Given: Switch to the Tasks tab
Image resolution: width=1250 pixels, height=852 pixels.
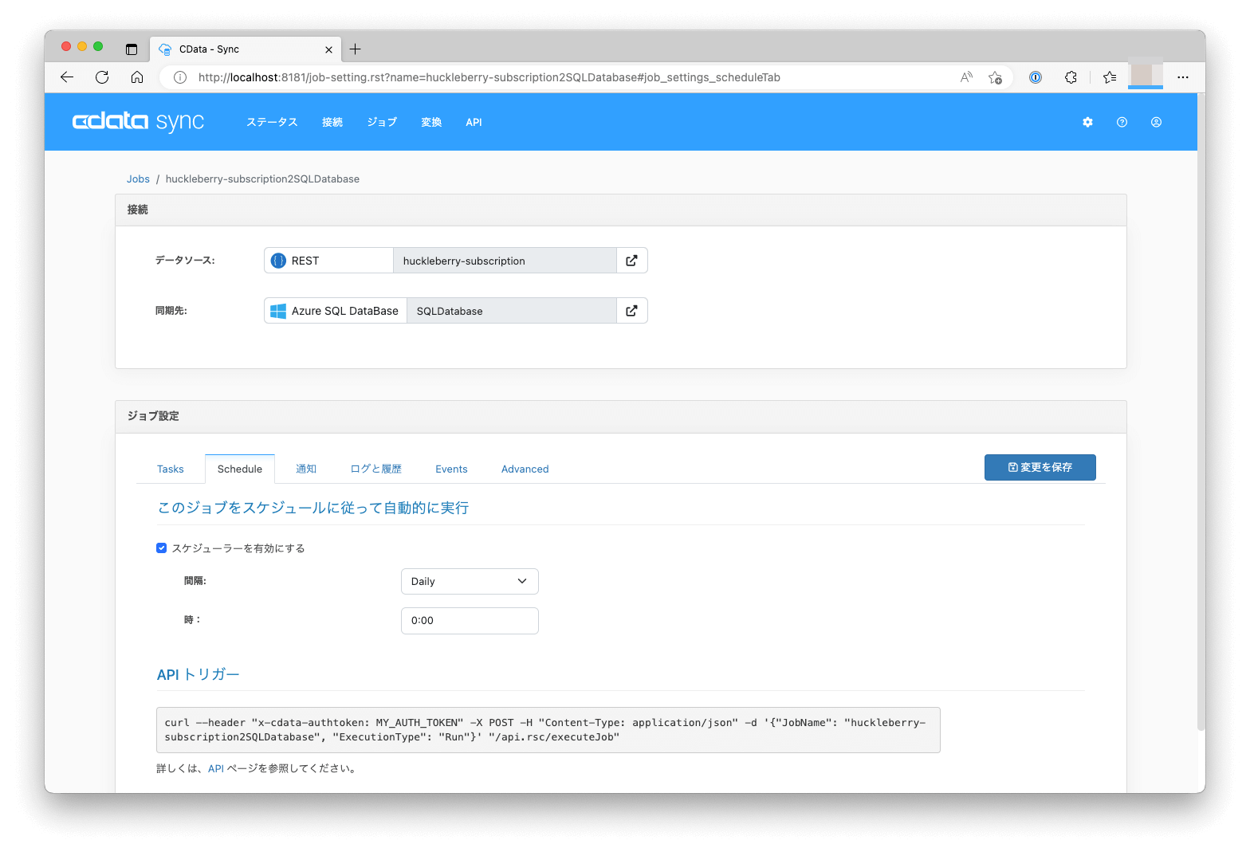Looking at the screenshot, I should click(x=171, y=469).
